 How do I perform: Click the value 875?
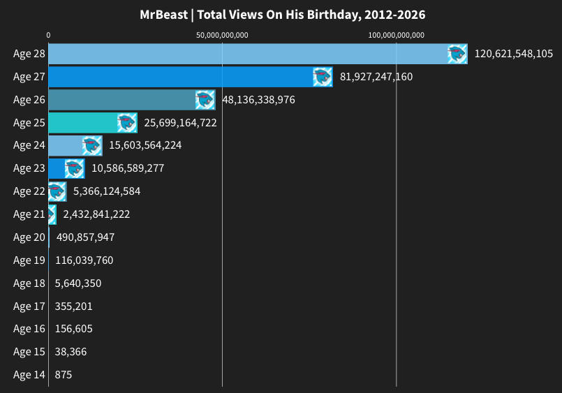point(64,375)
